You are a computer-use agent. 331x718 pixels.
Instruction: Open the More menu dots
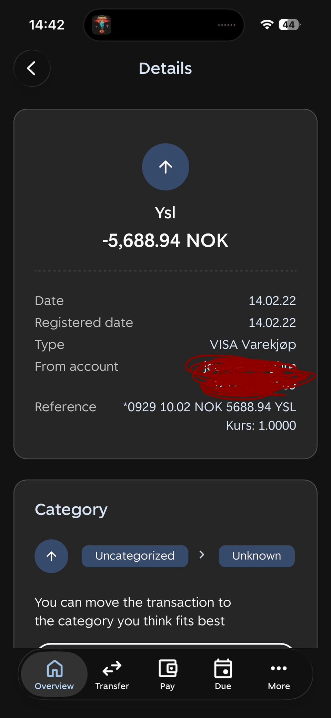(279, 669)
